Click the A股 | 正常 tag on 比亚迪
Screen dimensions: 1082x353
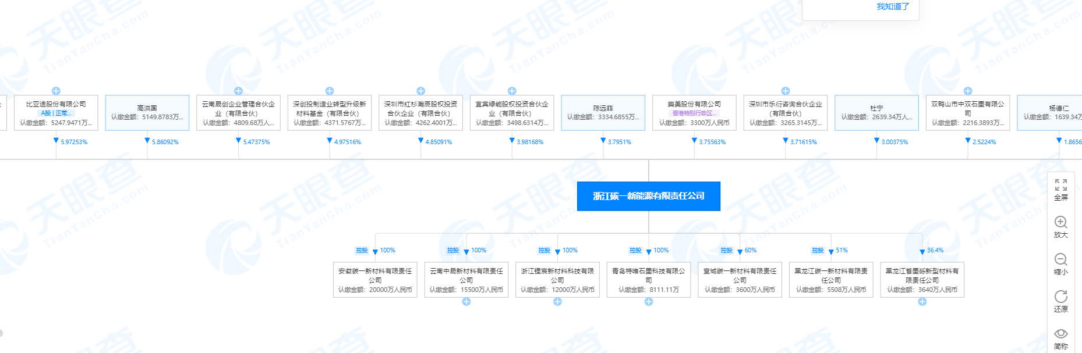click(56, 113)
